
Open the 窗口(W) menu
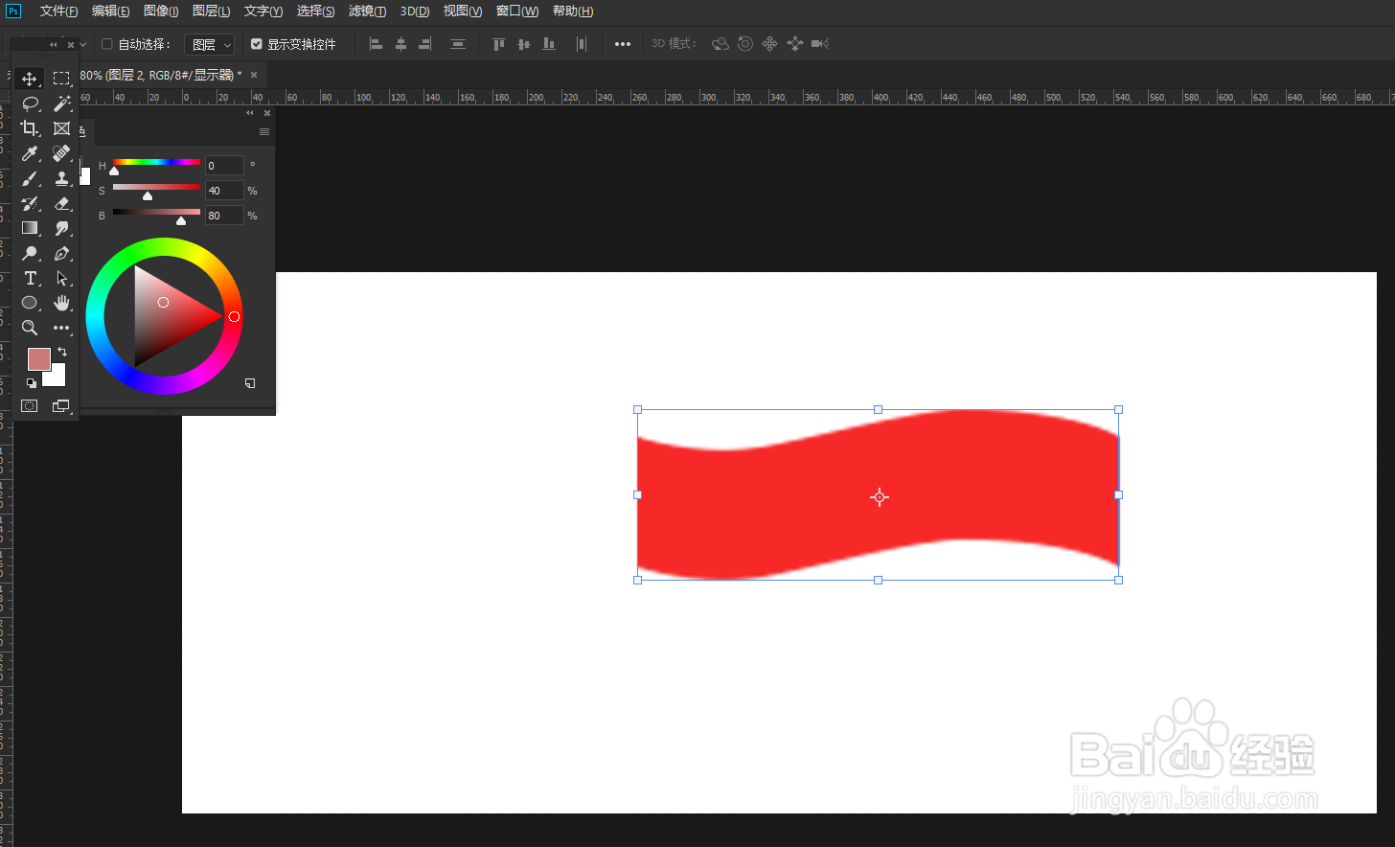(x=517, y=11)
